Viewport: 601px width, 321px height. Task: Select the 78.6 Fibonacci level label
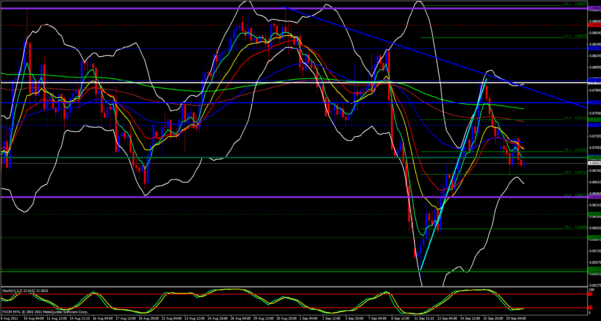point(568,227)
